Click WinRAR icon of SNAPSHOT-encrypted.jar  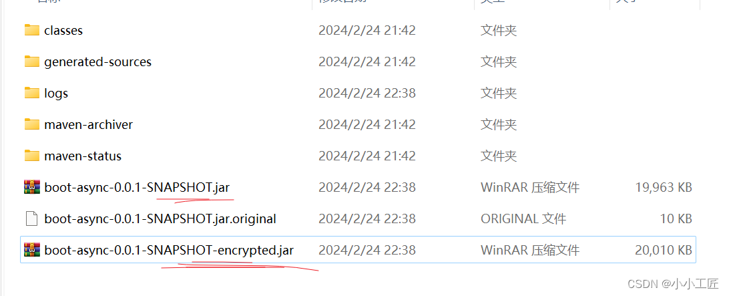click(x=31, y=250)
